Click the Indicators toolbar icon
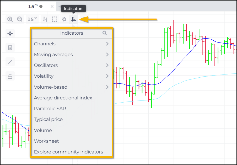This screenshot has width=237, height=165. (x=74, y=19)
